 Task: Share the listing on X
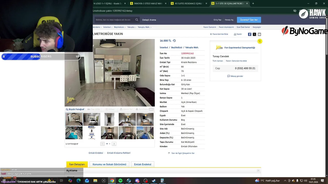tap(254, 34)
